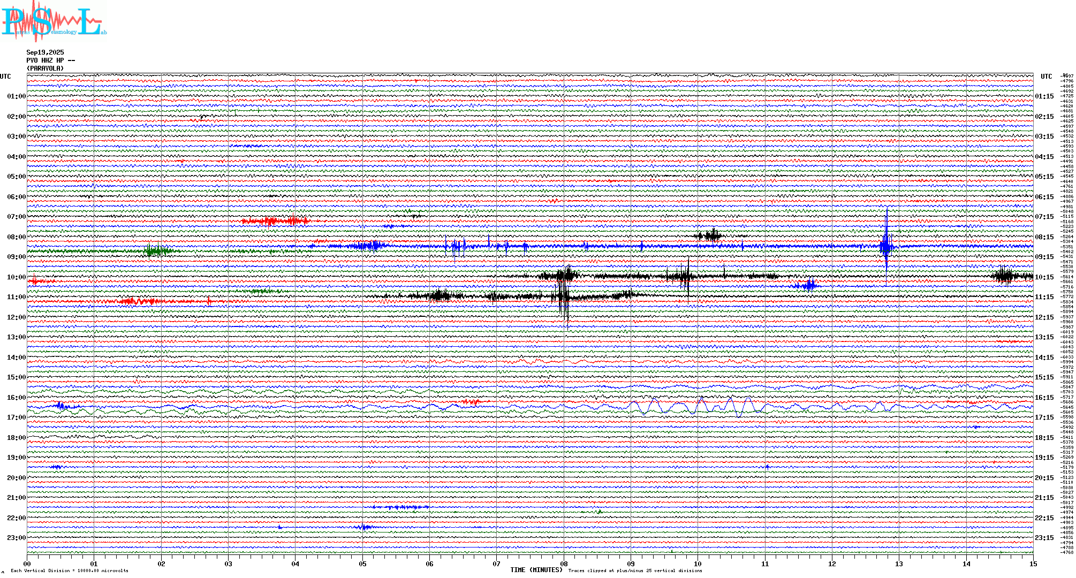Click the '06:15' end-time label

click(1044, 197)
